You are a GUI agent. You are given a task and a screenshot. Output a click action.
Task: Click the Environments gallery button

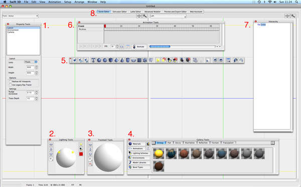click(x=139, y=157)
